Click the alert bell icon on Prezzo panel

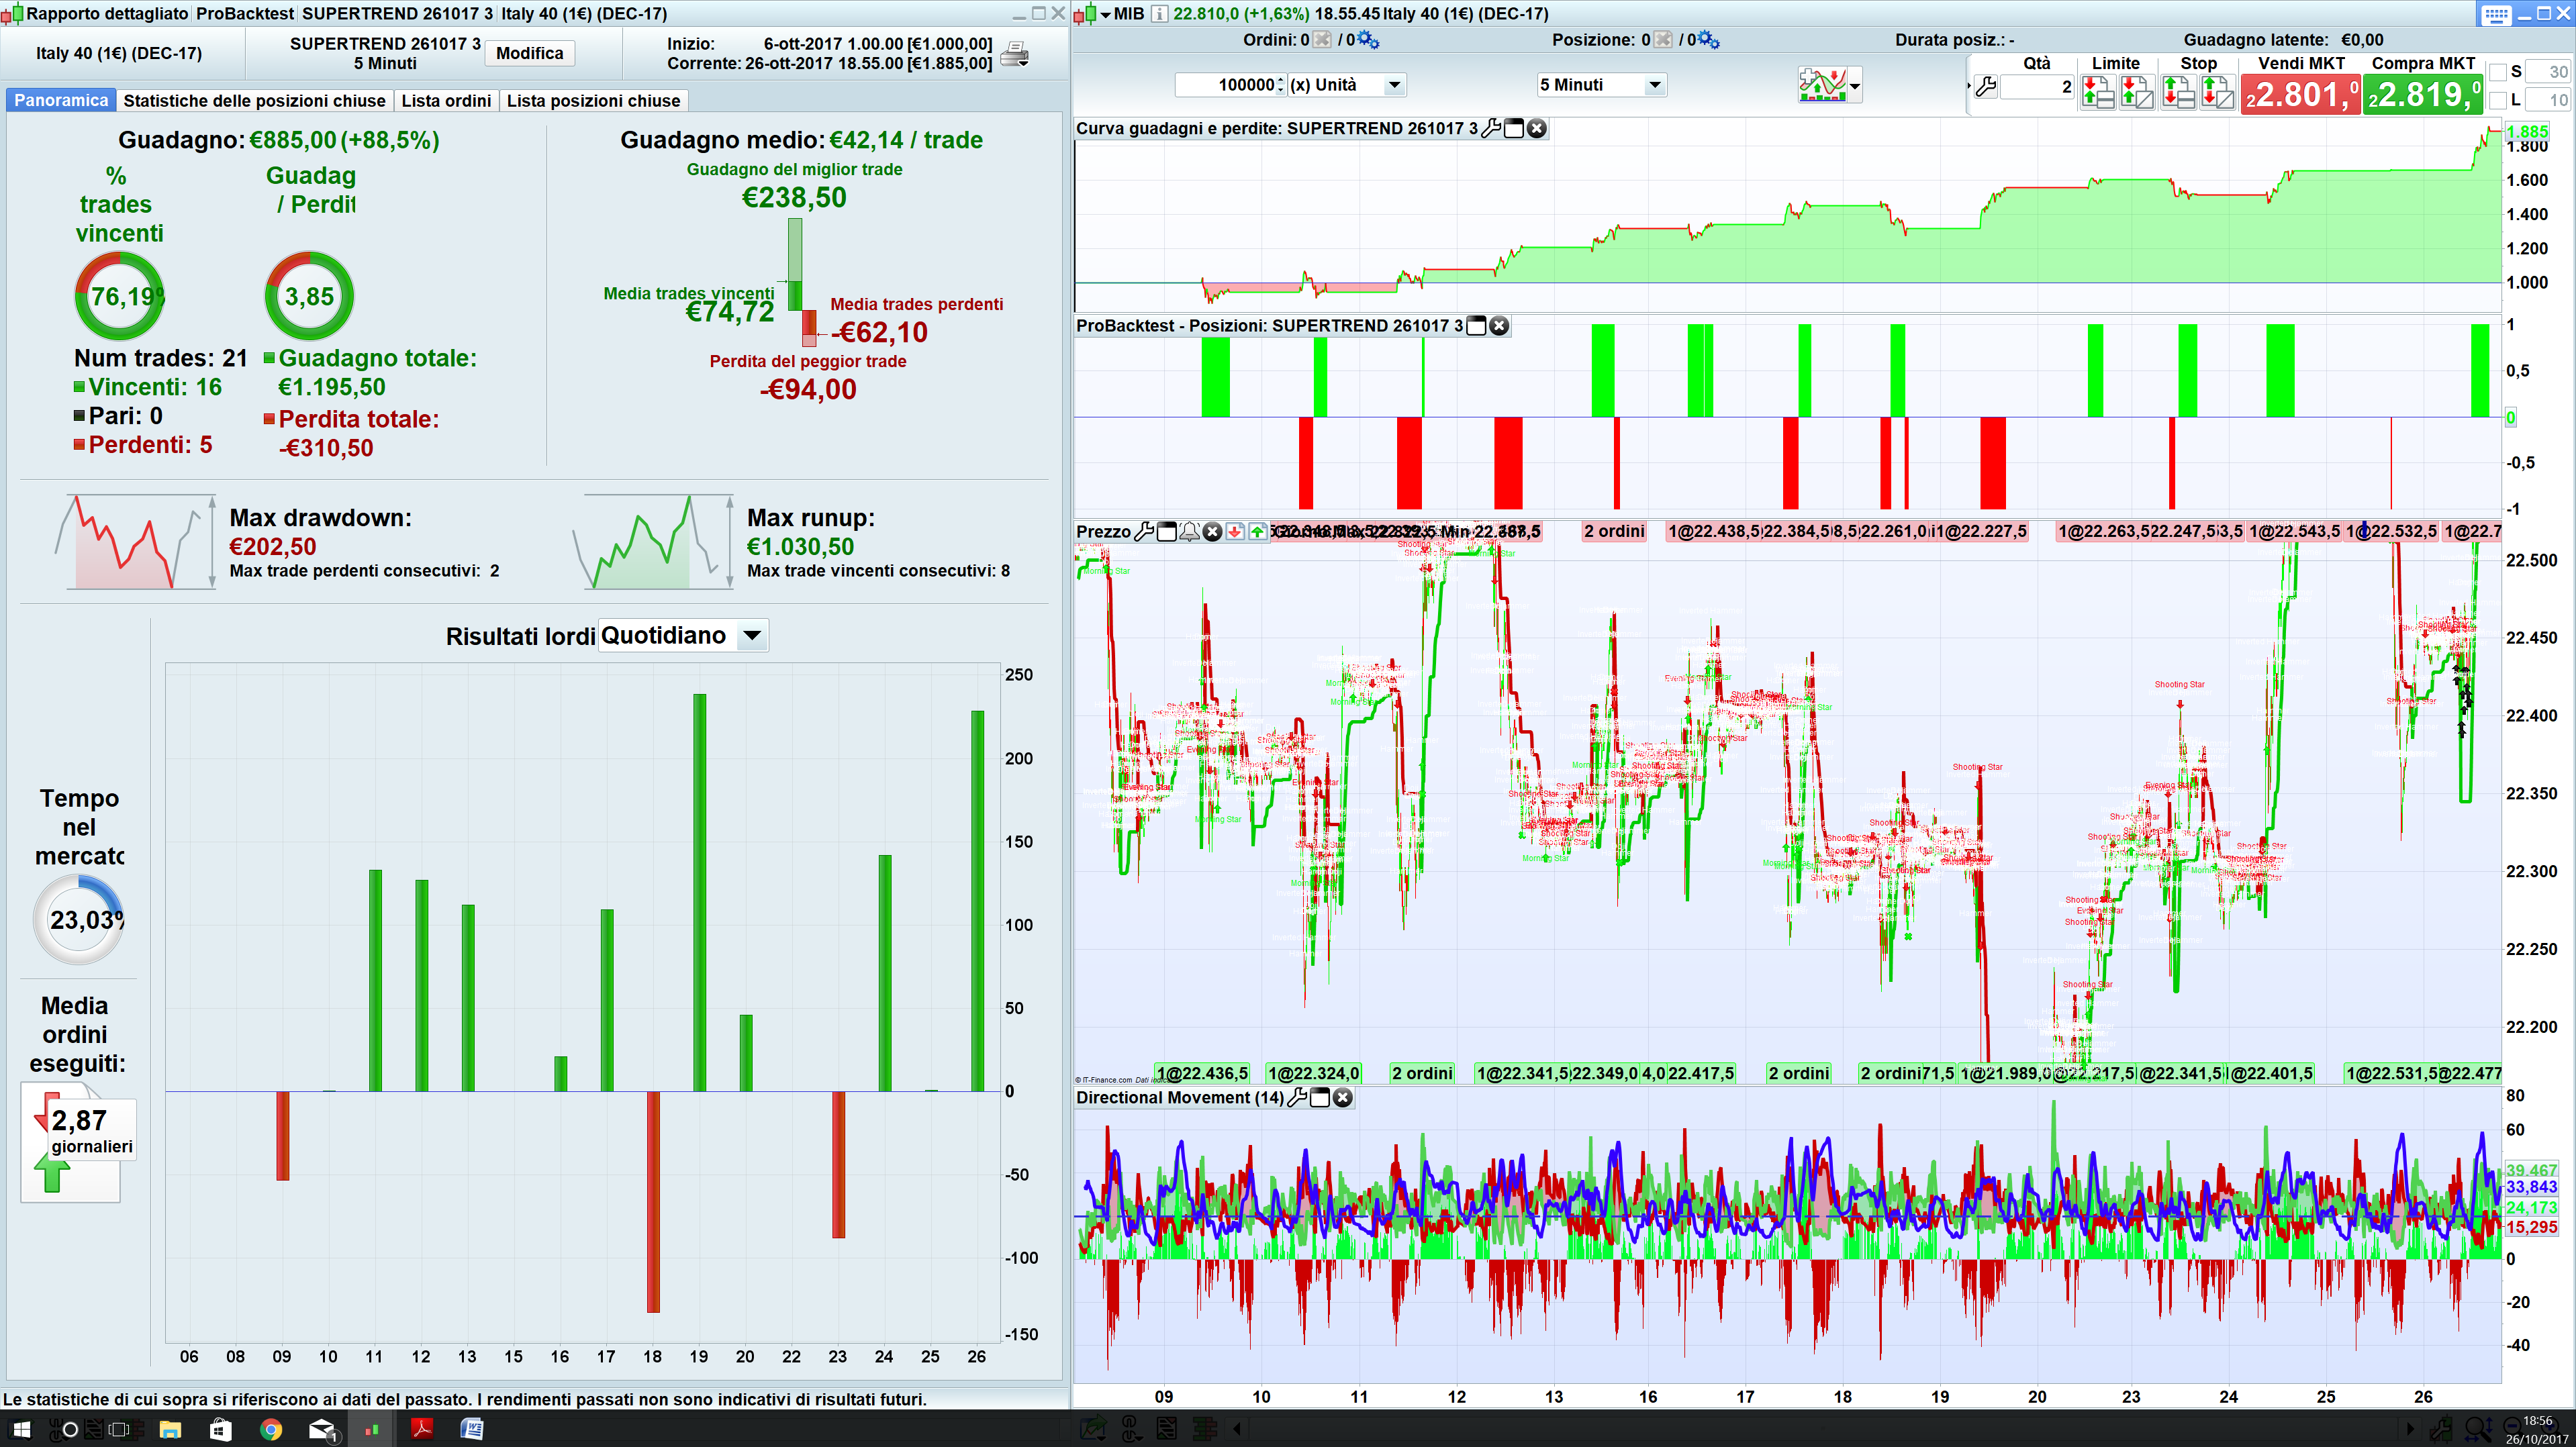[1189, 532]
